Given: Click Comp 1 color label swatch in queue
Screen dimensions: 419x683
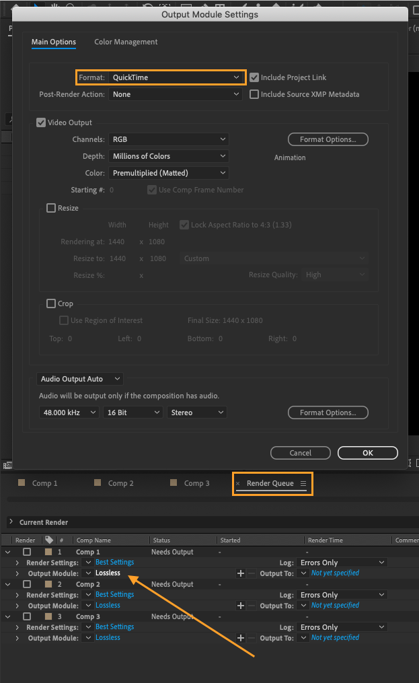Looking at the screenshot, I should pos(48,552).
